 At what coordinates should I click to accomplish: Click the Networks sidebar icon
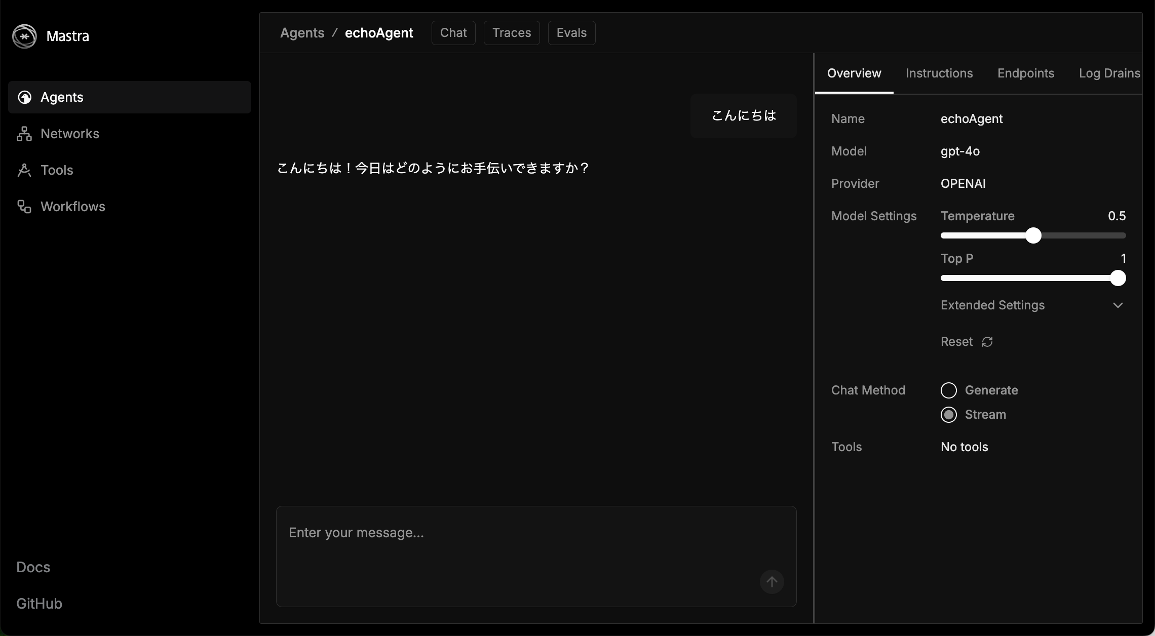click(x=24, y=134)
